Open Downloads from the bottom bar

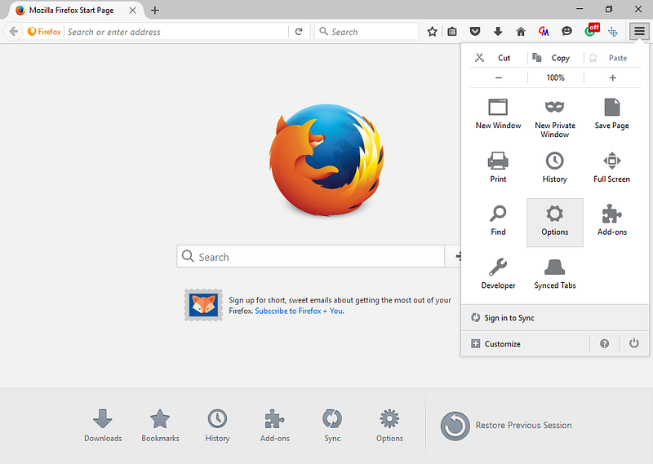click(103, 425)
